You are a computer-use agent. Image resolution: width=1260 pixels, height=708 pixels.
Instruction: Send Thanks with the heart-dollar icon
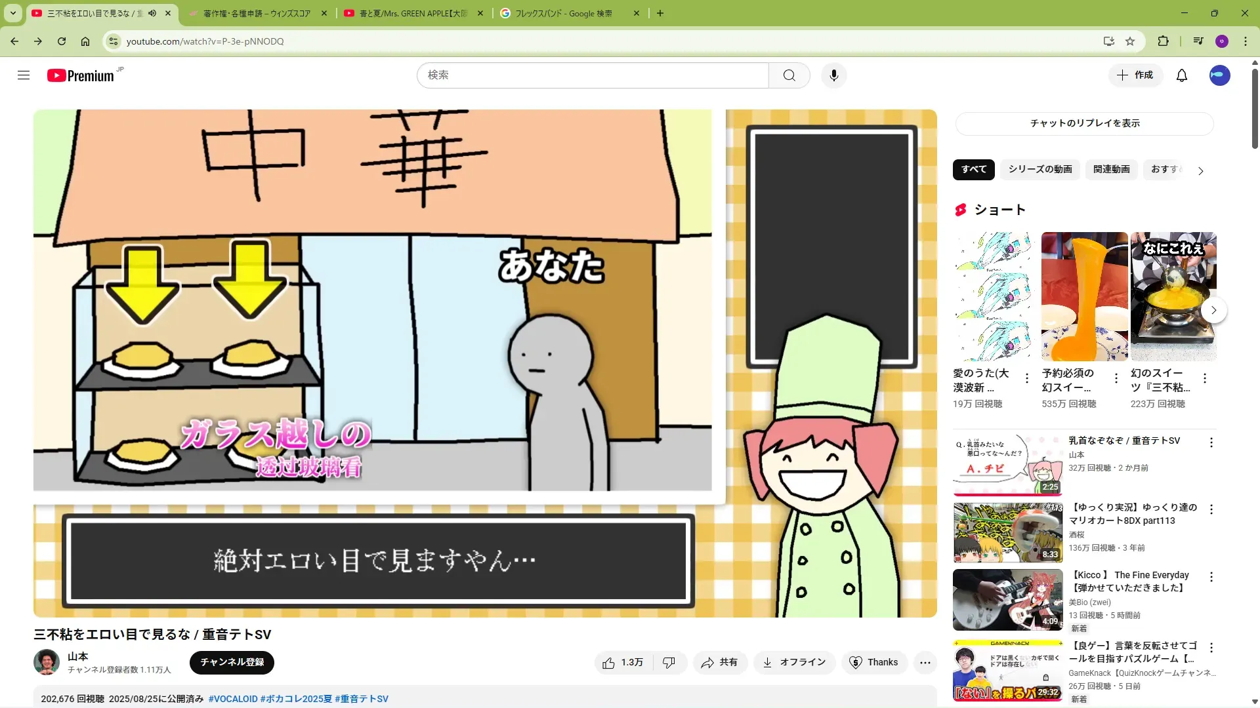click(873, 663)
